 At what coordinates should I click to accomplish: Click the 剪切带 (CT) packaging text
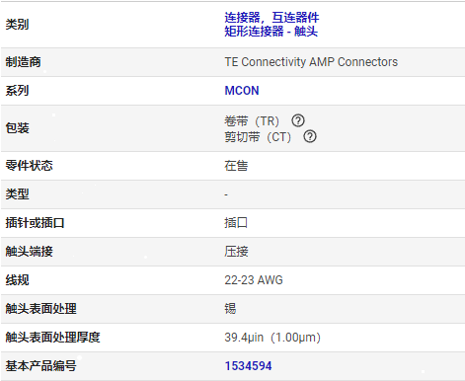click(x=258, y=137)
